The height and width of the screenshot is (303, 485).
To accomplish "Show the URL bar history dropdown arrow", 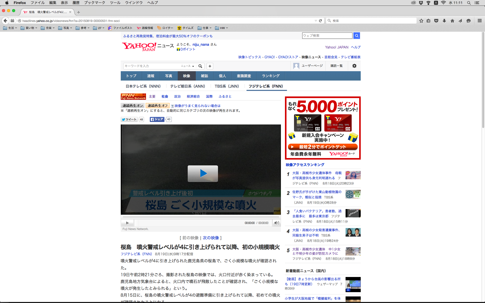I will (x=316, y=21).
